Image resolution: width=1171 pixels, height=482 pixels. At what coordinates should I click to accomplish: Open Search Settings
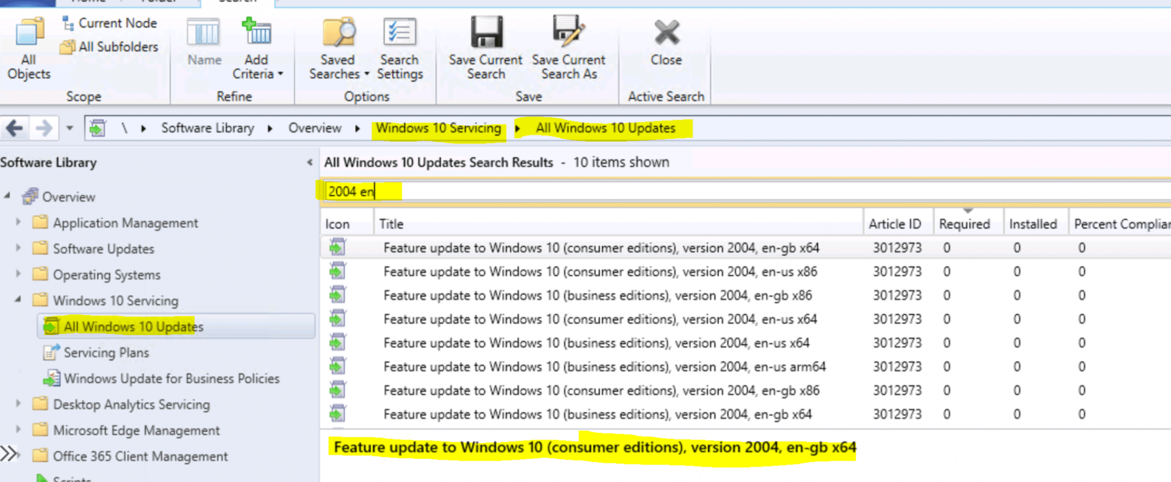pyautogui.click(x=400, y=49)
